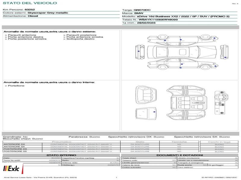Click the Kit gonfiaggio label
The height and width of the screenshot is (180, 241).
(x=216, y=165)
